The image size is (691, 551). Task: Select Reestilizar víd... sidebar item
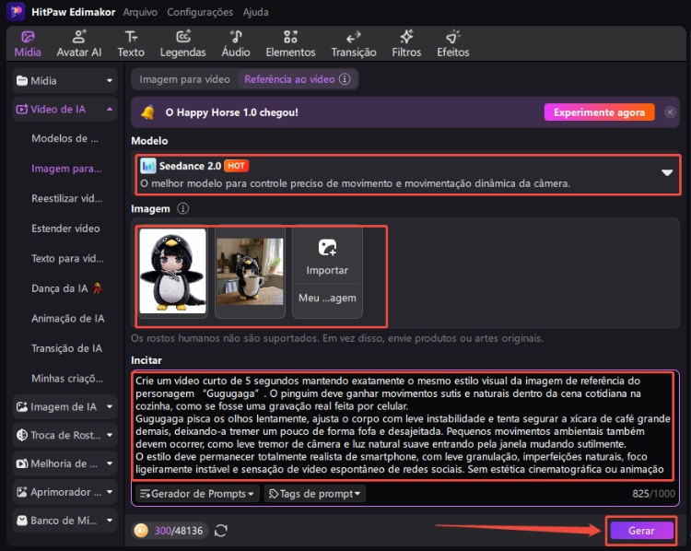(x=66, y=198)
